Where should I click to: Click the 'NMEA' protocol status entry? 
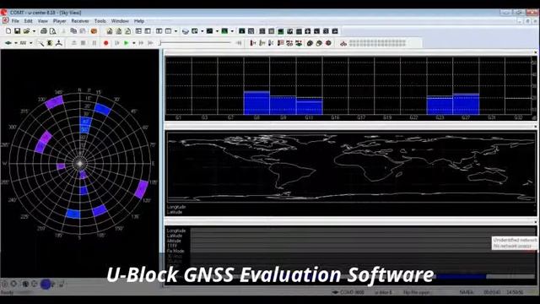pos(466,292)
